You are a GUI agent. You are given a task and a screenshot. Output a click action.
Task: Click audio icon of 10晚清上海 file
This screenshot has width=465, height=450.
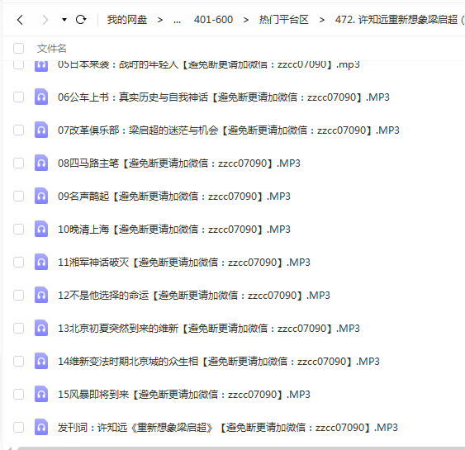[x=41, y=230]
